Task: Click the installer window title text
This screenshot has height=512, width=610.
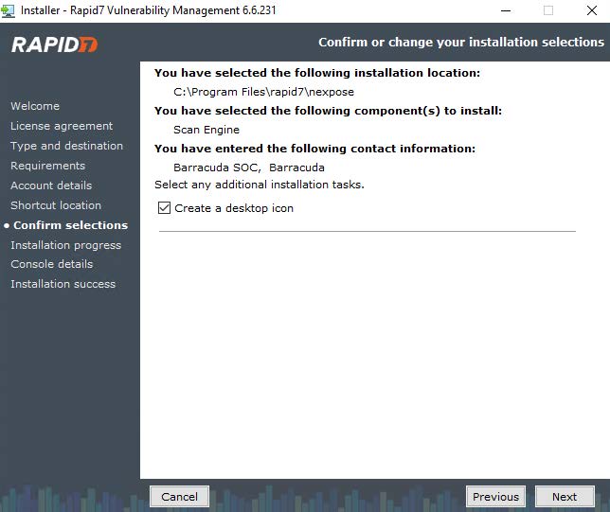Action: [x=148, y=10]
